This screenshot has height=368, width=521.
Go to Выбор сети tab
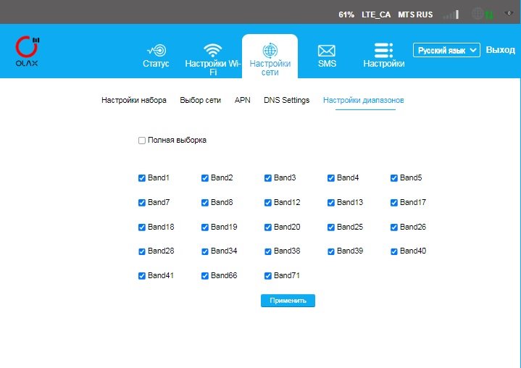200,100
